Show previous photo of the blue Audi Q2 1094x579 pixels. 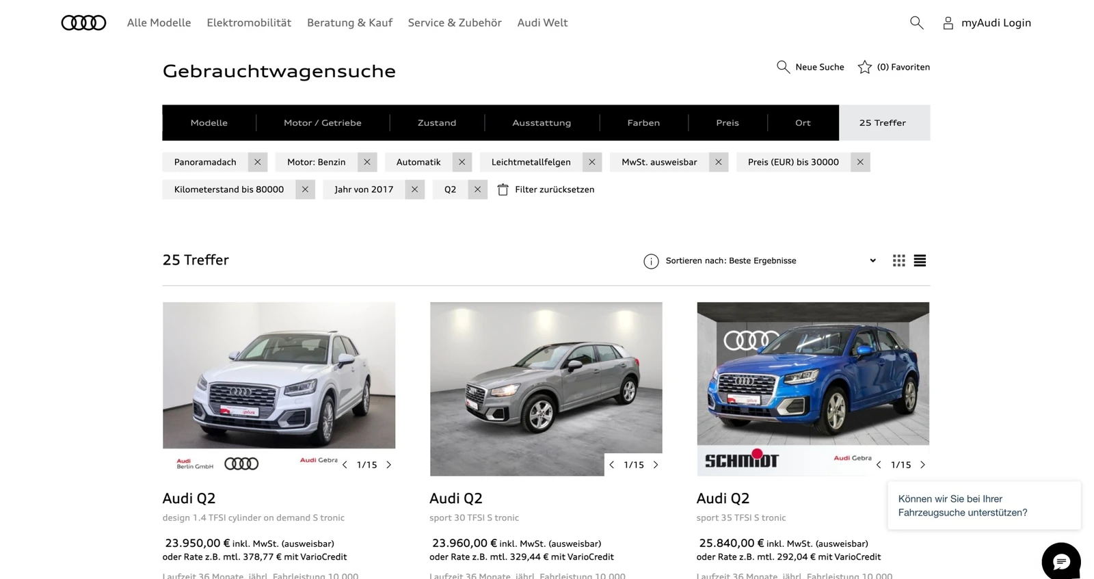click(879, 465)
